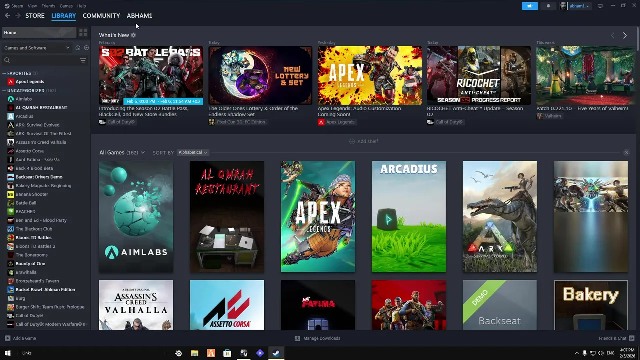Screen dimensions: 640x360
Task: Open the Al Qmrah Restaurant cover
Action: coord(227,216)
